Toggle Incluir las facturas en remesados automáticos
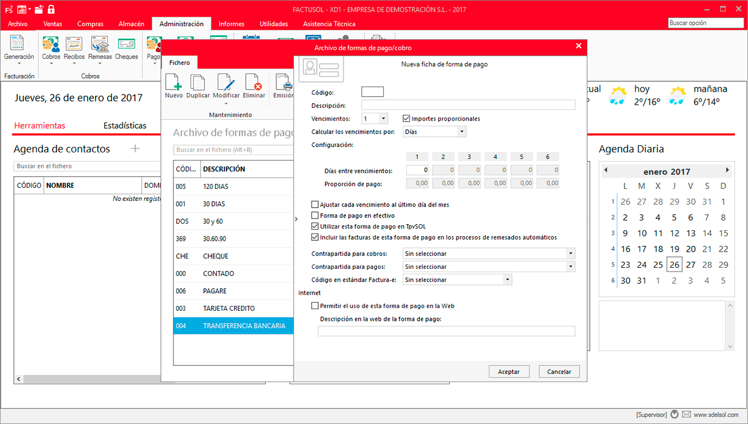Image resolution: width=748 pixels, height=424 pixels. coord(315,237)
